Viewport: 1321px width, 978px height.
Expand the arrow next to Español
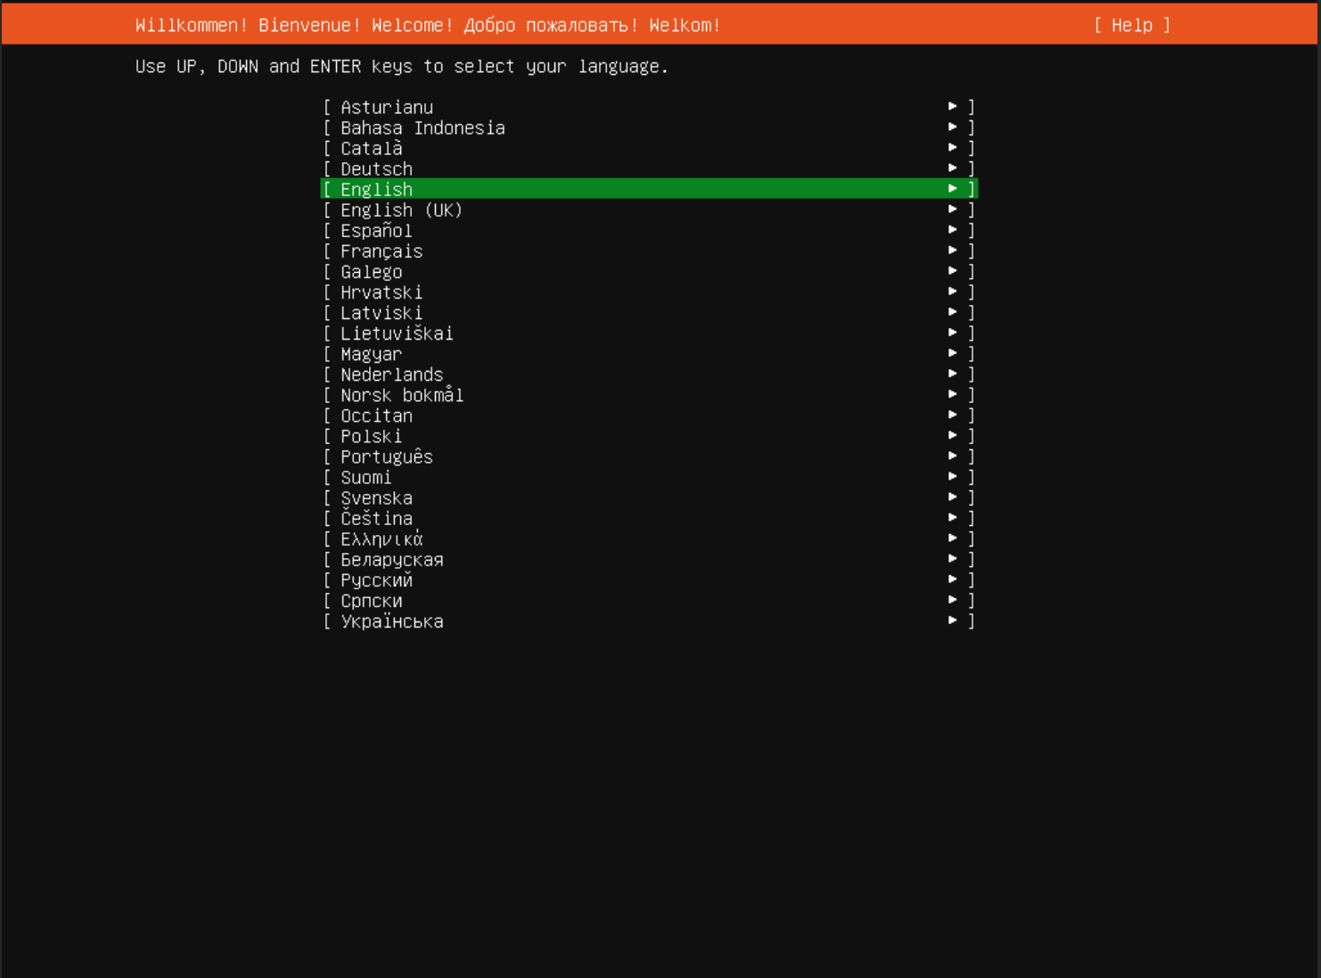[953, 229]
